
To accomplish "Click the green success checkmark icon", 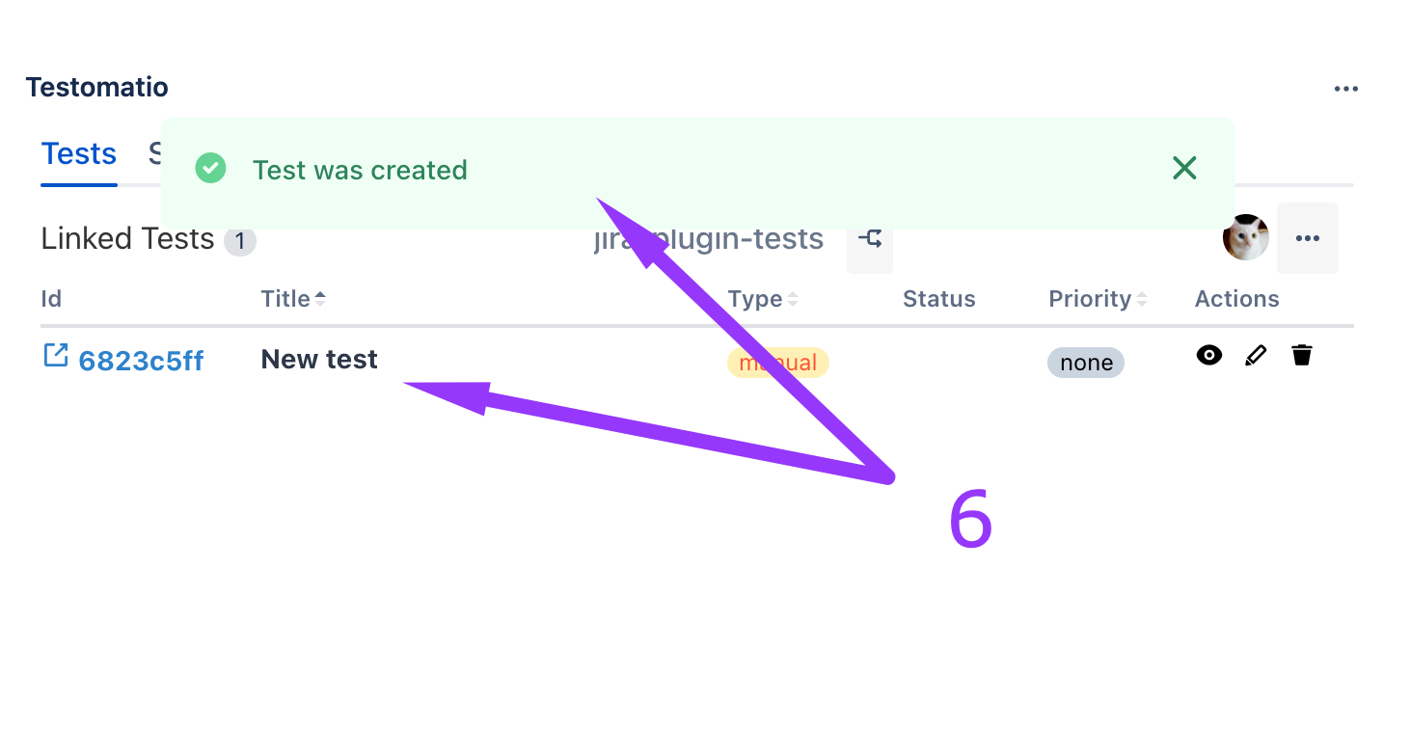I will point(210,169).
